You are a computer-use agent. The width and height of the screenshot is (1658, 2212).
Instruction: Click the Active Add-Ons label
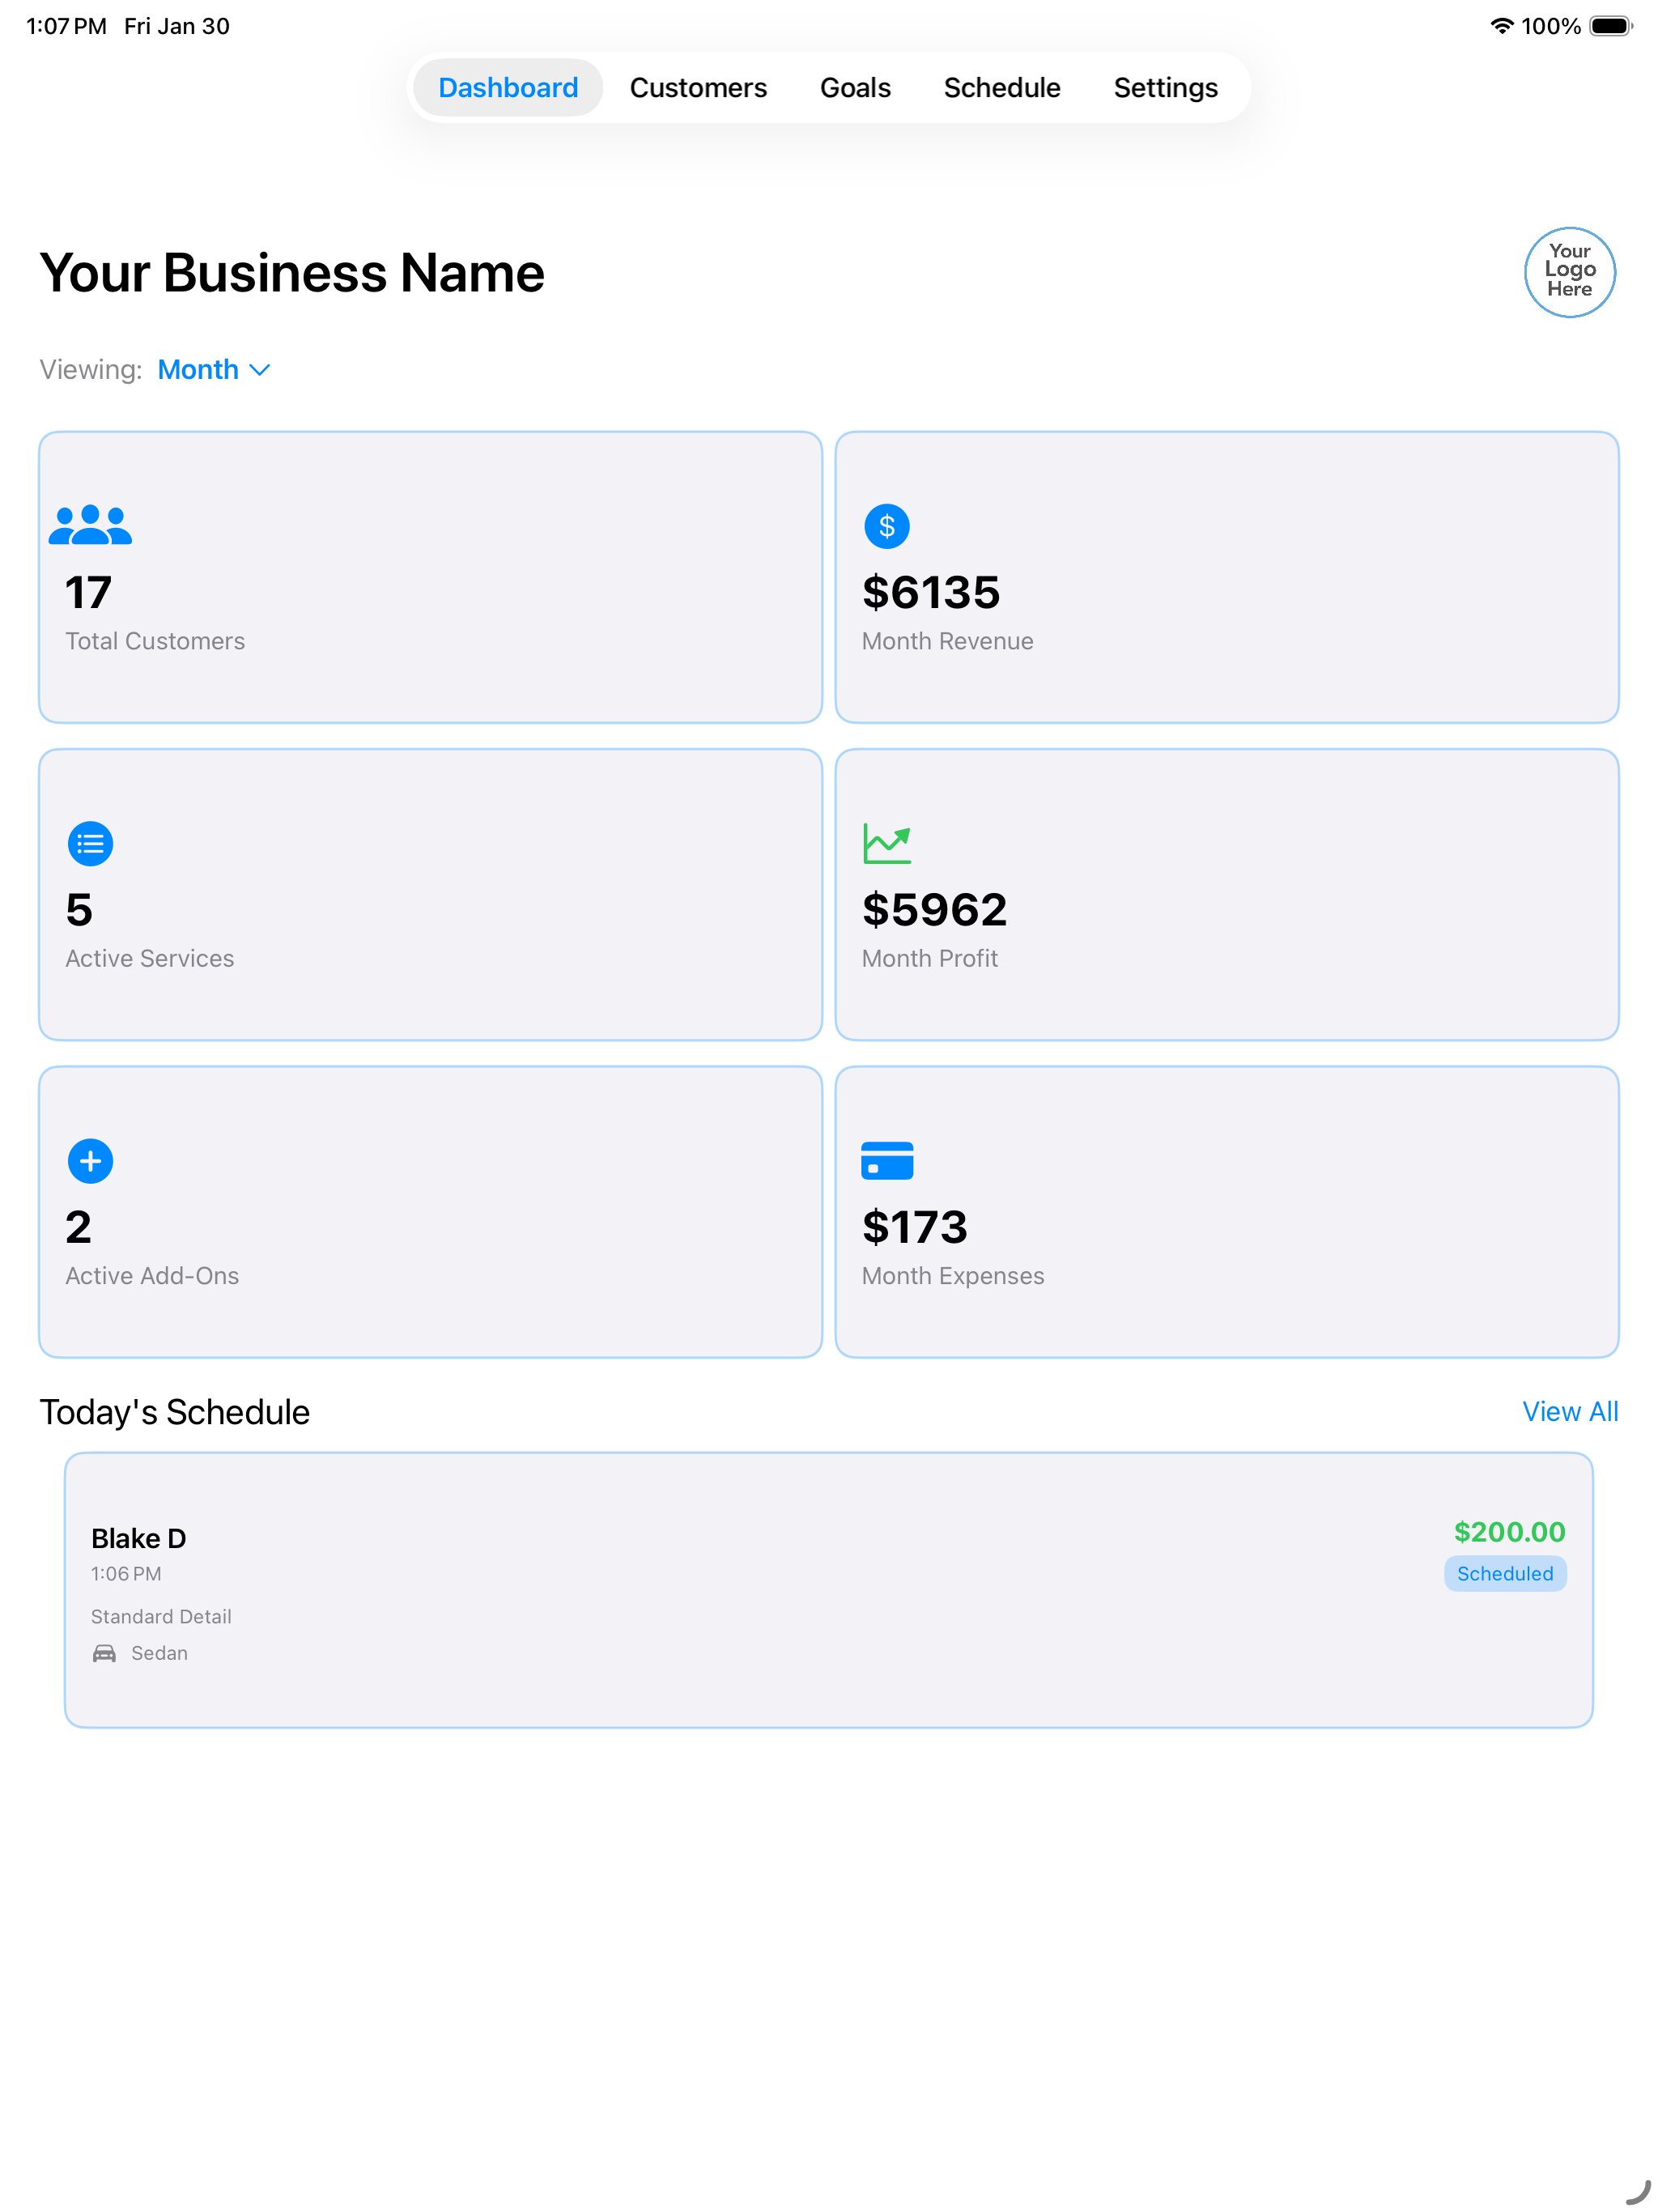152,1276
